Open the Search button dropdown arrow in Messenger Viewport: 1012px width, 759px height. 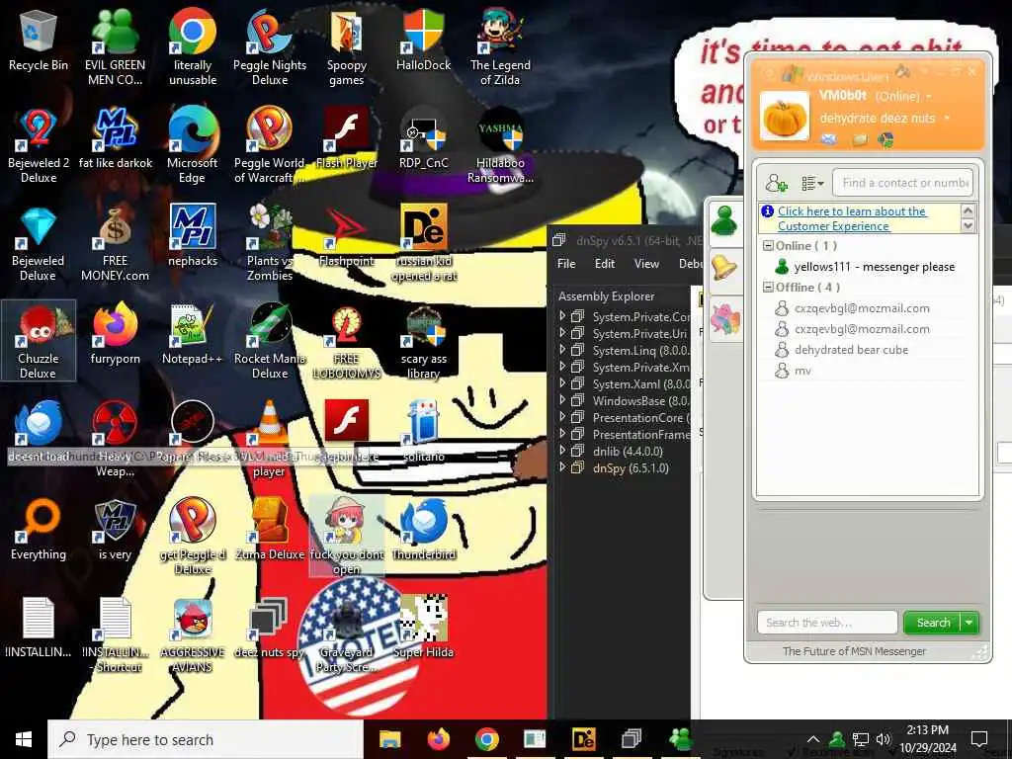click(970, 623)
